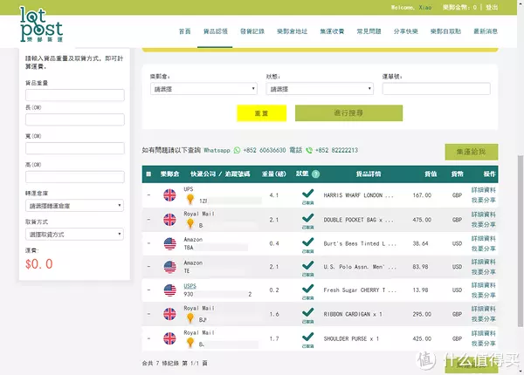
Task: Click the US flag in the U.S. Polo Assn row
Action: (x=169, y=267)
